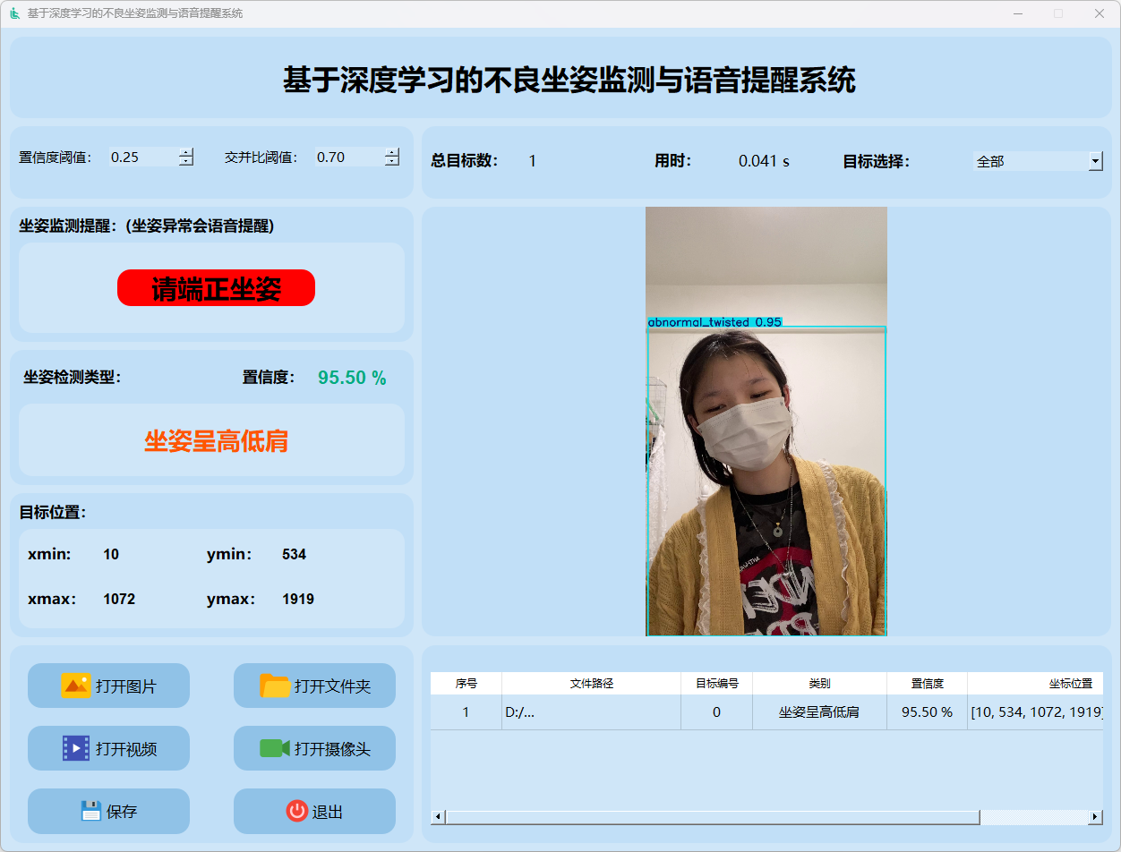Click the green app icon in title bar
Viewport: 1121px width, 852px height.
tap(14, 13)
